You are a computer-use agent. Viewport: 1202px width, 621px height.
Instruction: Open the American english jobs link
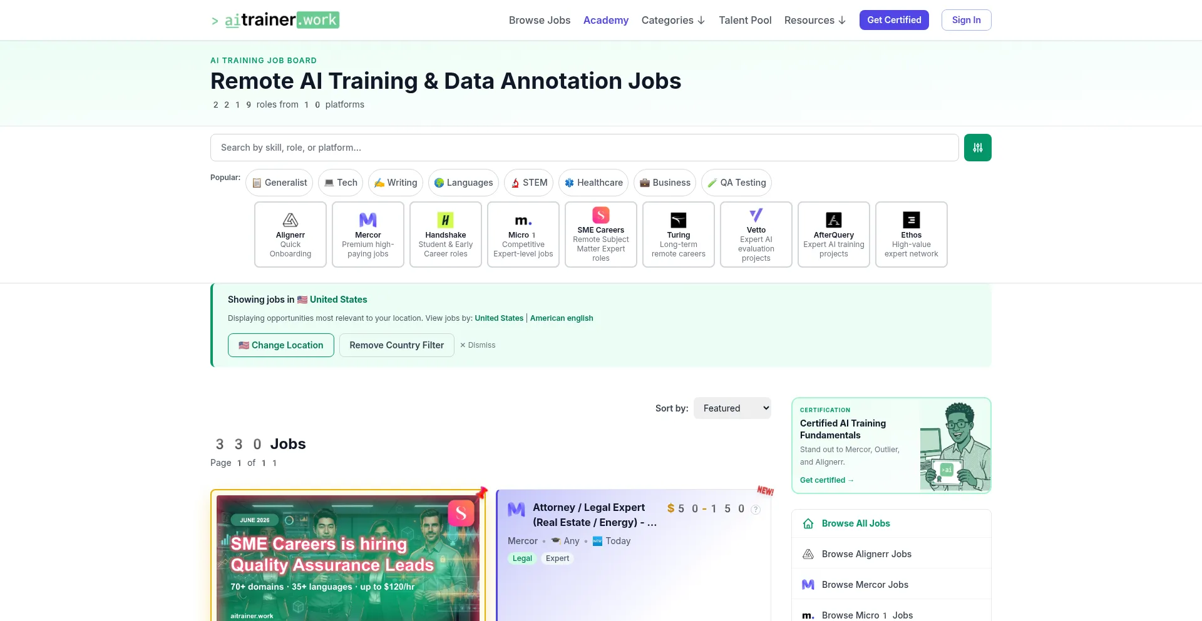point(562,318)
